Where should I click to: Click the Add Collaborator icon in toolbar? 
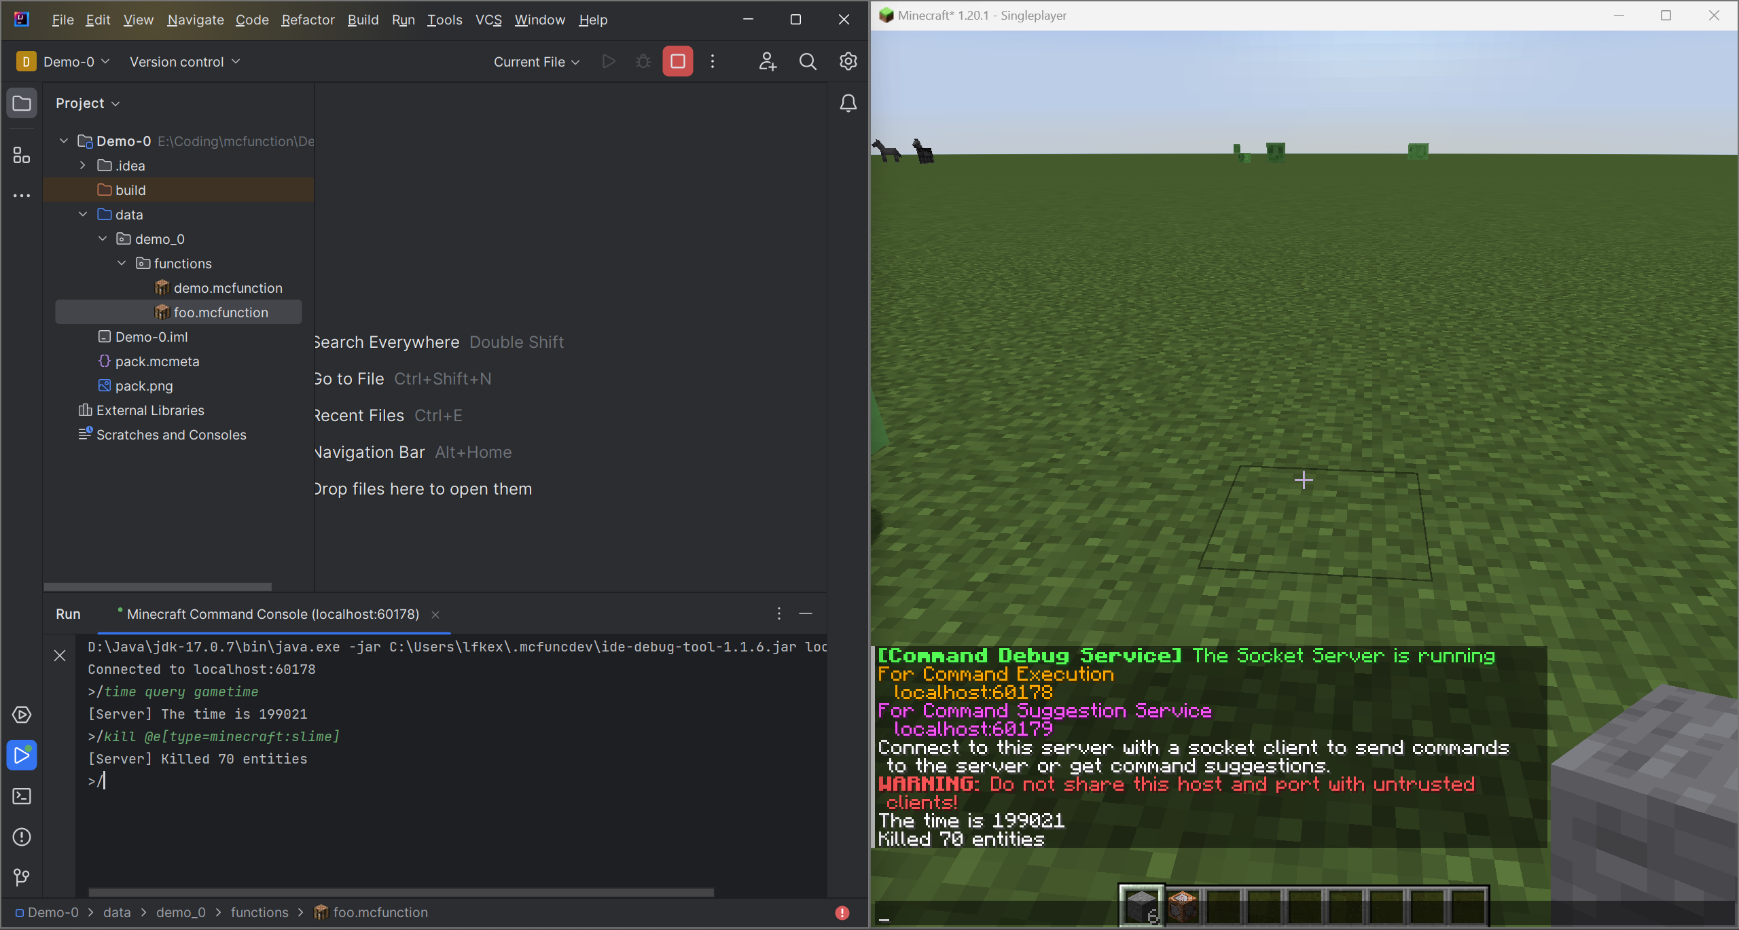[x=766, y=61]
